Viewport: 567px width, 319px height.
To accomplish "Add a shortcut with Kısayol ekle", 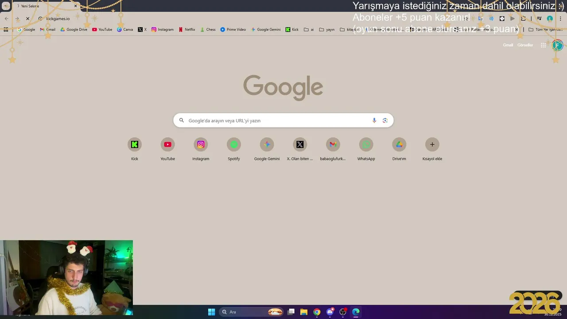I will 432,149.
